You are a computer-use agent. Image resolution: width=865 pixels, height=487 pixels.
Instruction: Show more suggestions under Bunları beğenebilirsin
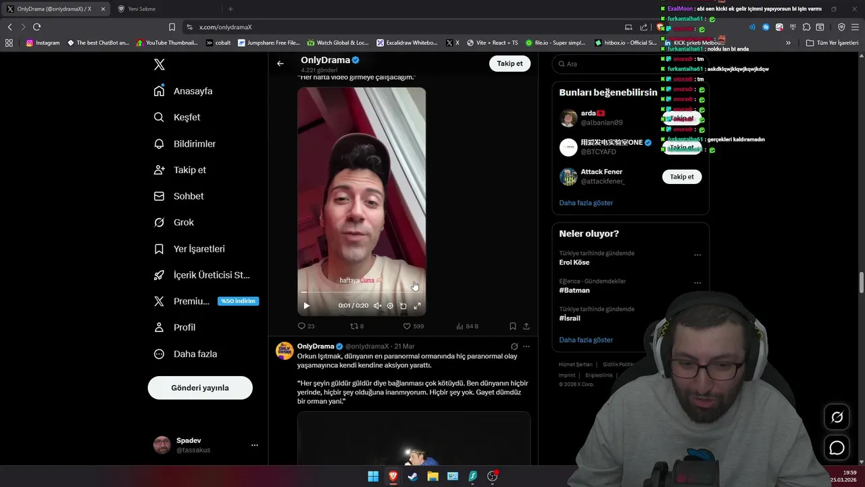click(586, 203)
